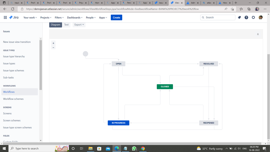The image size is (270, 152).
Task: Open WhatsApp from taskbar
Action: click(134, 148)
